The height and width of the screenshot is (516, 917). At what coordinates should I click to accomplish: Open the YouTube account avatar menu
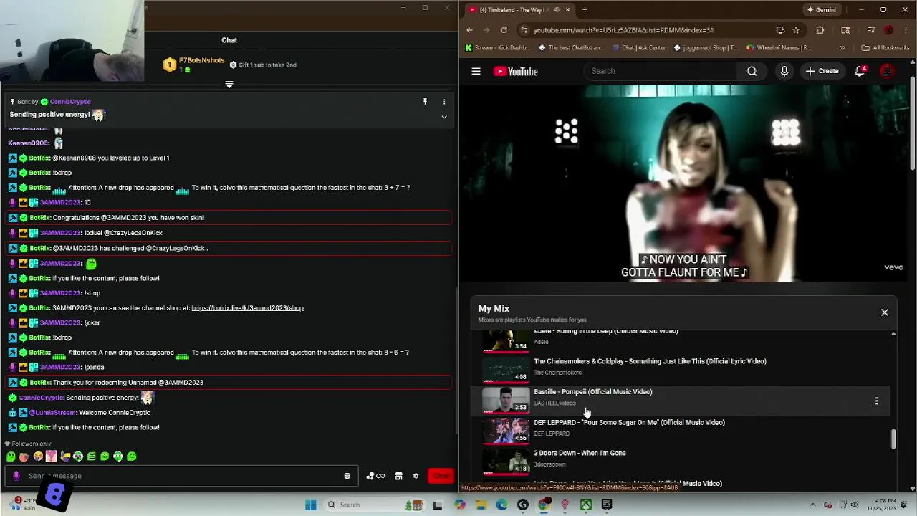click(887, 71)
